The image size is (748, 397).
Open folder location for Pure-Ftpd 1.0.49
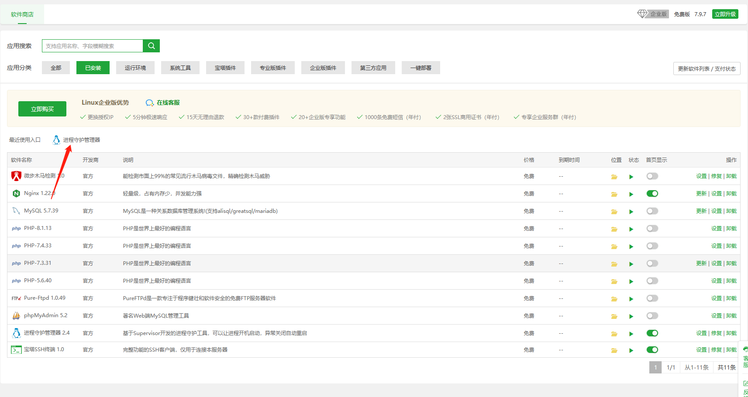(x=614, y=299)
